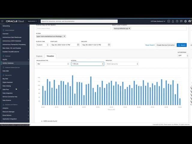The height and width of the screenshot is (144, 192).
Task: Open Autonomous Transaction Processing
Action: click(x=14, y=44)
